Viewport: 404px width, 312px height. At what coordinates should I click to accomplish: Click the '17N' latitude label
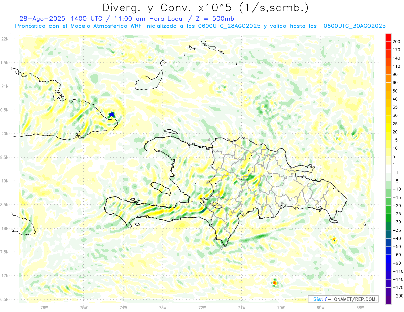point(5,276)
